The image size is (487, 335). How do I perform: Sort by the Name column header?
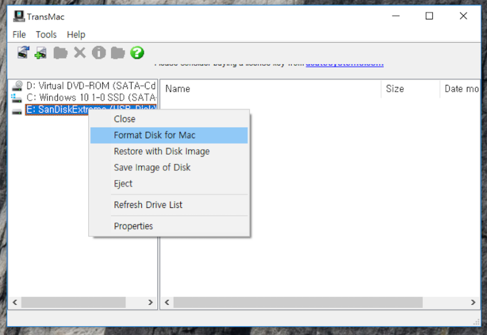pos(271,89)
